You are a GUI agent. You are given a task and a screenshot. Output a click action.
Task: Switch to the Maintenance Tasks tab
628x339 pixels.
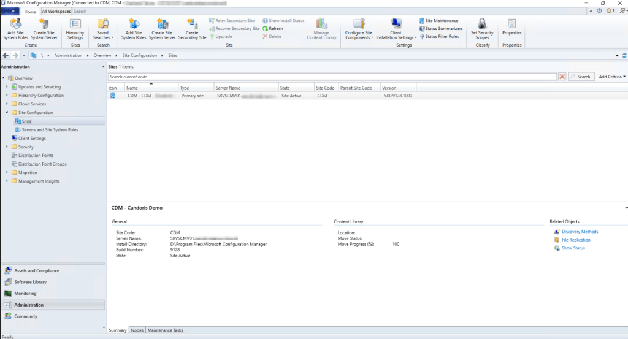(165, 330)
